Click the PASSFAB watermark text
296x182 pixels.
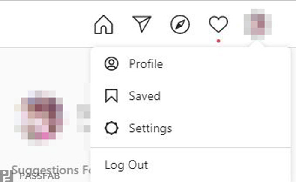pyautogui.click(x=39, y=176)
